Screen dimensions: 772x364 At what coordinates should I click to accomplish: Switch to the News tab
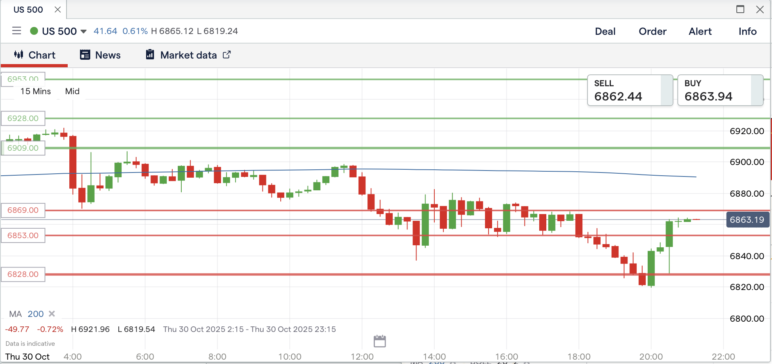(100, 55)
